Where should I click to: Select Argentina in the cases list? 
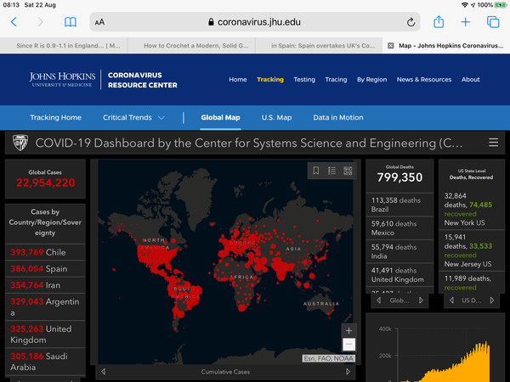(45, 307)
